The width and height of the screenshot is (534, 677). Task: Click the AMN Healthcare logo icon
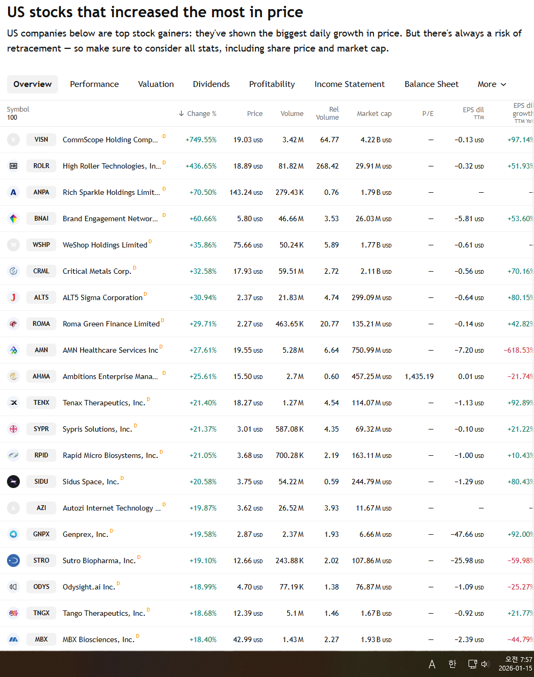[x=13, y=350]
